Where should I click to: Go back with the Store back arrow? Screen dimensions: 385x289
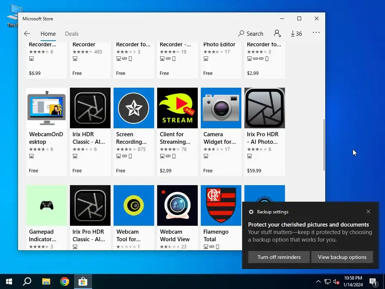(27, 33)
